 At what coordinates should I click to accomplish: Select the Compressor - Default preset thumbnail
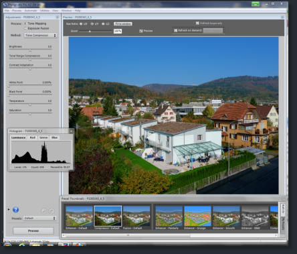(108, 218)
